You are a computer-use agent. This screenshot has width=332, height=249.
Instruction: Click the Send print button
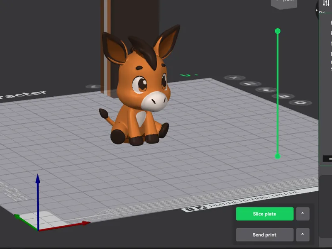tap(265, 234)
